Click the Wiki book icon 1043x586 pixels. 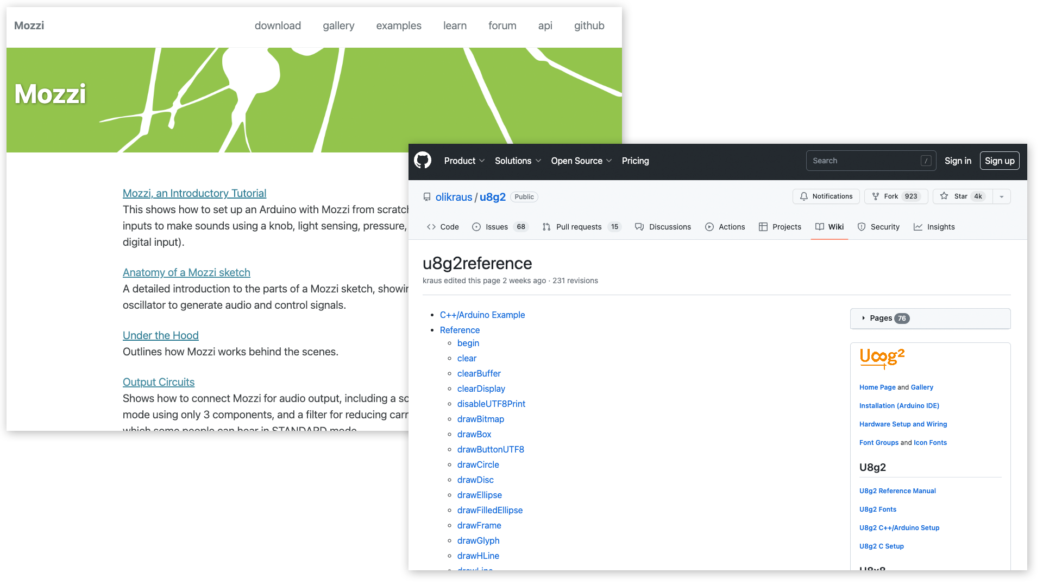820,227
